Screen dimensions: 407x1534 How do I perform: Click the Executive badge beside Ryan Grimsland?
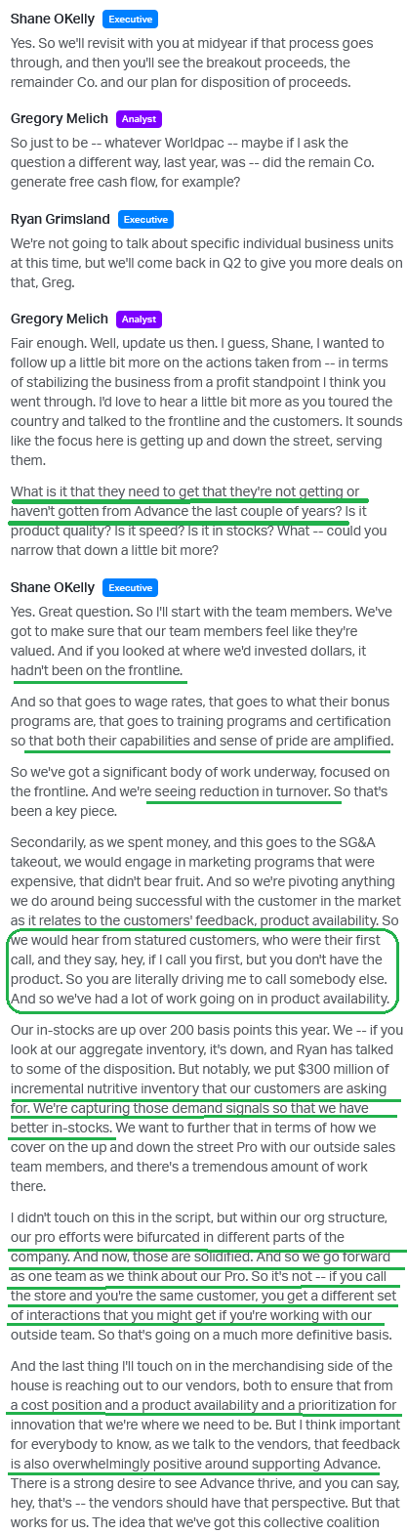click(146, 219)
